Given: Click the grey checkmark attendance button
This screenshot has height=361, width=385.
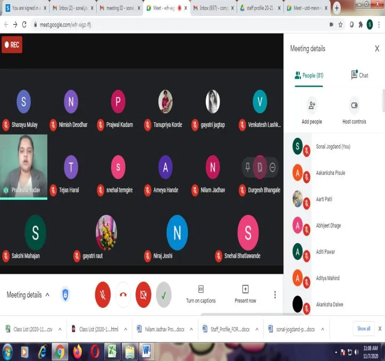Looking at the screenshot, I should point(164,295).
